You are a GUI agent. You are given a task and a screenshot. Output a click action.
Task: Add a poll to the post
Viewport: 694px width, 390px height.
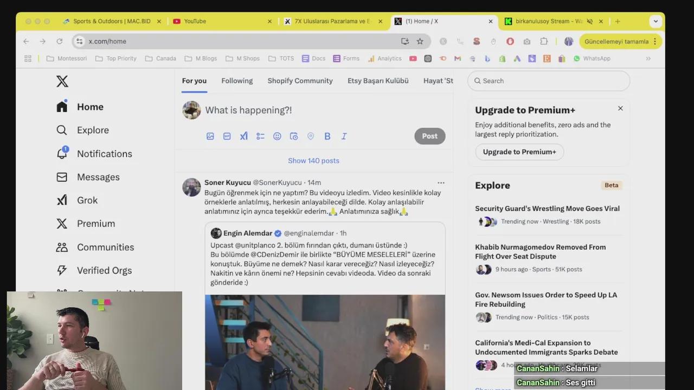point(260,136)
